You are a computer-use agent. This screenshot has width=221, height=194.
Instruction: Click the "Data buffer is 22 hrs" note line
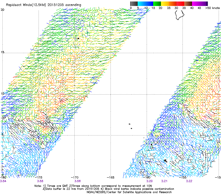[108, 189]
